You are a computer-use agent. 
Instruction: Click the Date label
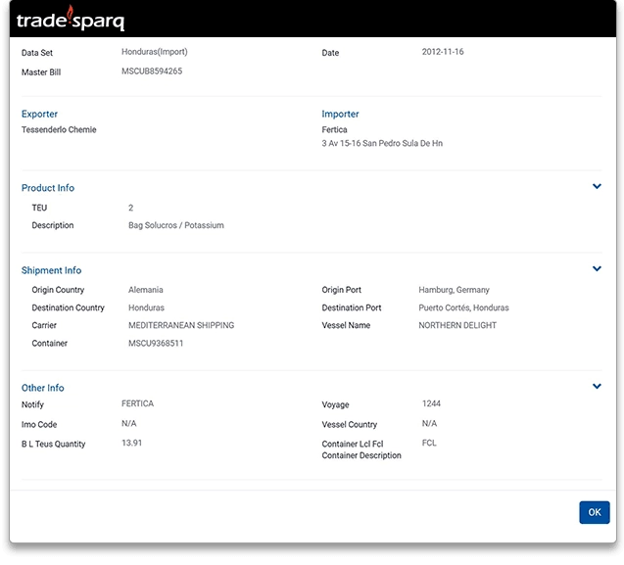[x=330, y=53]
